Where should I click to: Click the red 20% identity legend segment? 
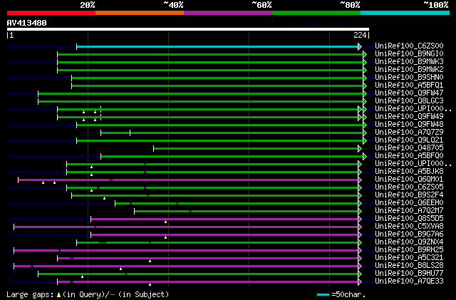pos(51,13)
